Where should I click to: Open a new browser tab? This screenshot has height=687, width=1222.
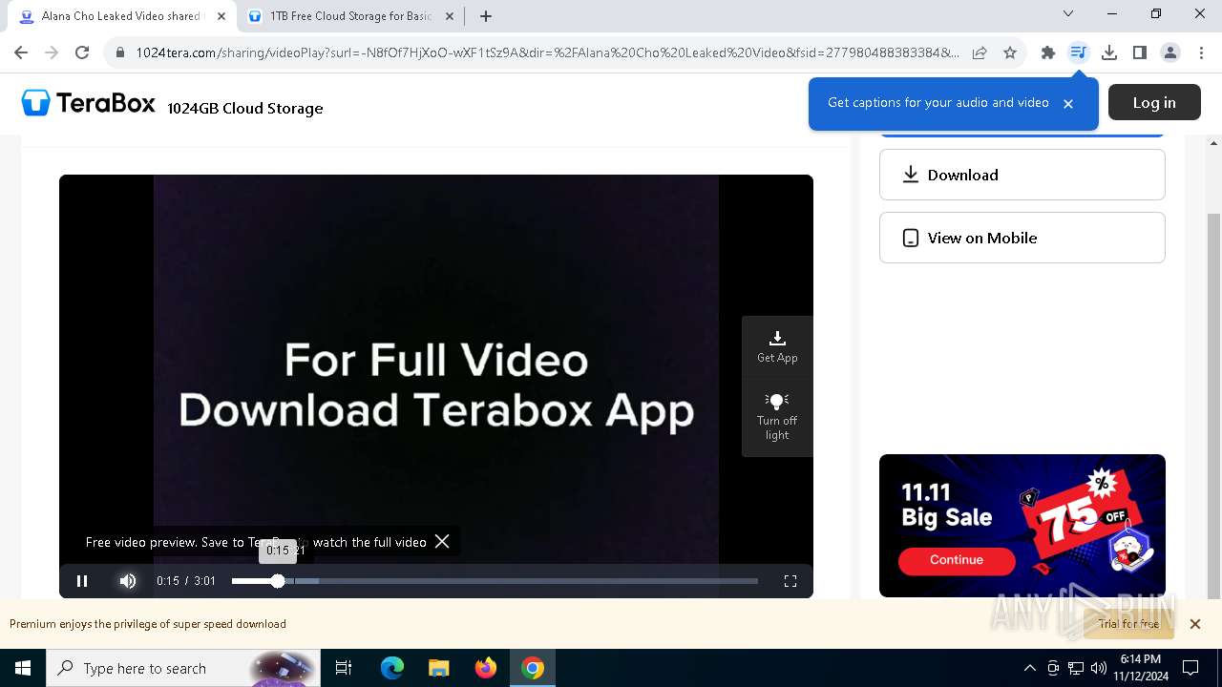486,16
